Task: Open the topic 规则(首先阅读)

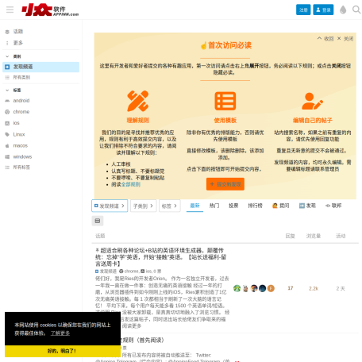Action: (142, 340)
